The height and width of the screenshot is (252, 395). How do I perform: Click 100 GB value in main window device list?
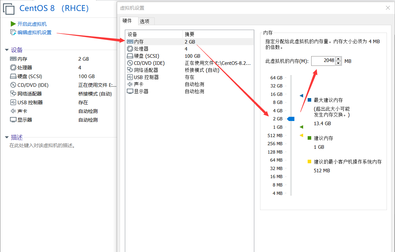point(86,76)
